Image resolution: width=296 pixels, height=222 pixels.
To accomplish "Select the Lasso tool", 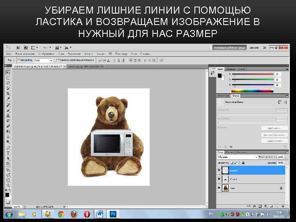I will pos(8,83).
